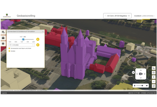Screen dimensions: 157x107
Task: Tilt camera up with the up chevron
Action: pos(141,70)
